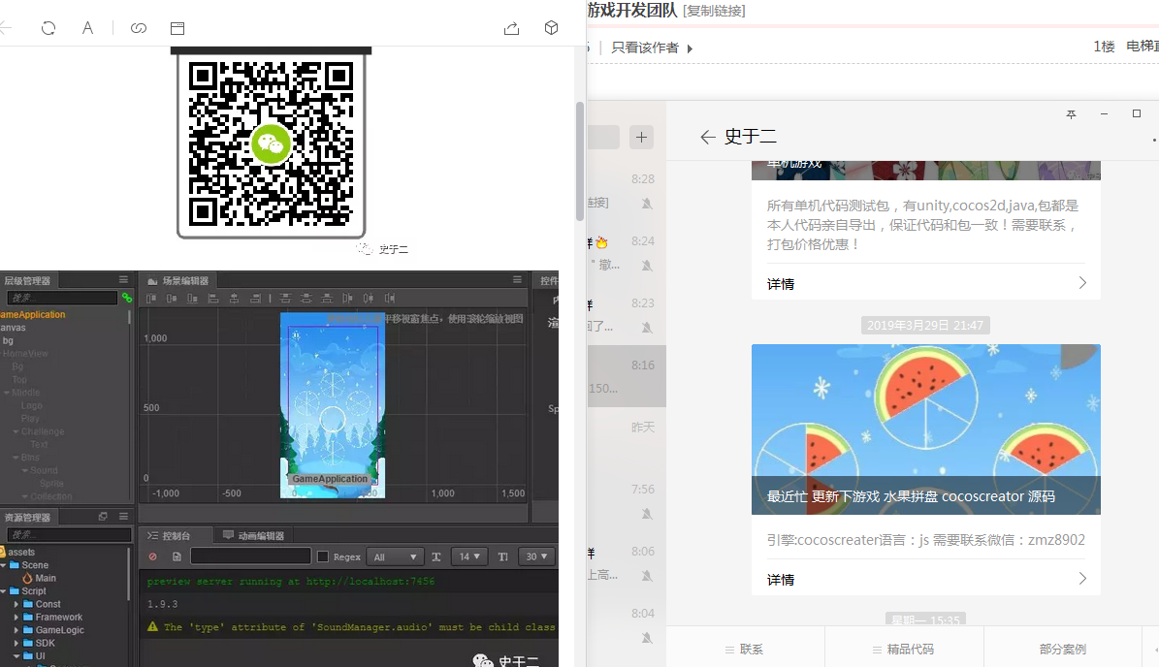Collapse the Scene folder in assets

point(4,565)
